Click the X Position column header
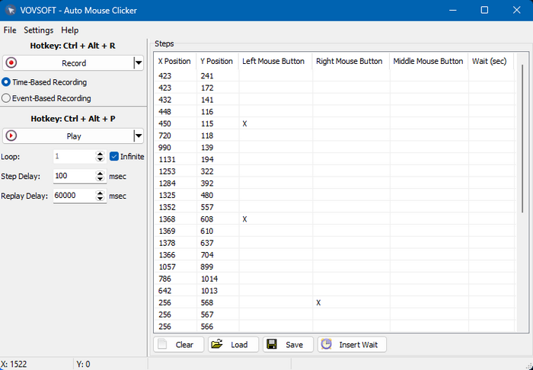This screenshot has height=370, width=533. [174, 61]
